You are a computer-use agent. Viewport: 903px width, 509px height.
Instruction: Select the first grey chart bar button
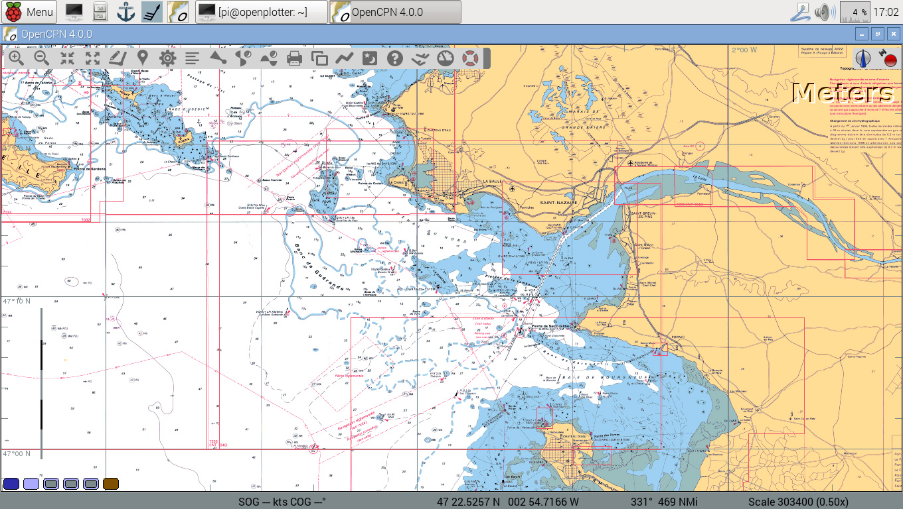pos(51,484)
